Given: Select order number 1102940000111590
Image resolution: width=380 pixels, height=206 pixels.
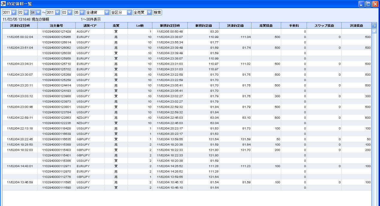Looking at the screenshot, I should [x=57, y=187].
